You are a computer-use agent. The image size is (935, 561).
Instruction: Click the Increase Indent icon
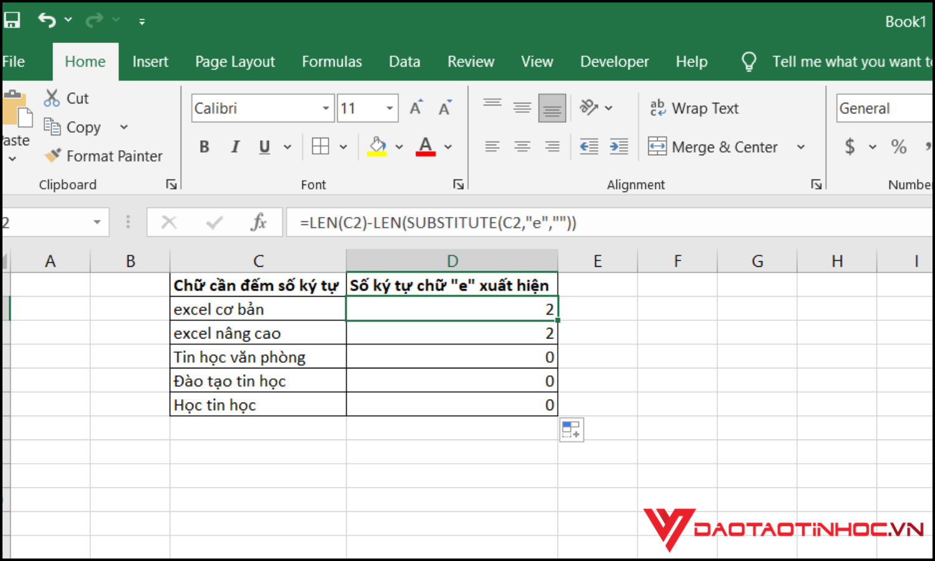coord(619,146)
